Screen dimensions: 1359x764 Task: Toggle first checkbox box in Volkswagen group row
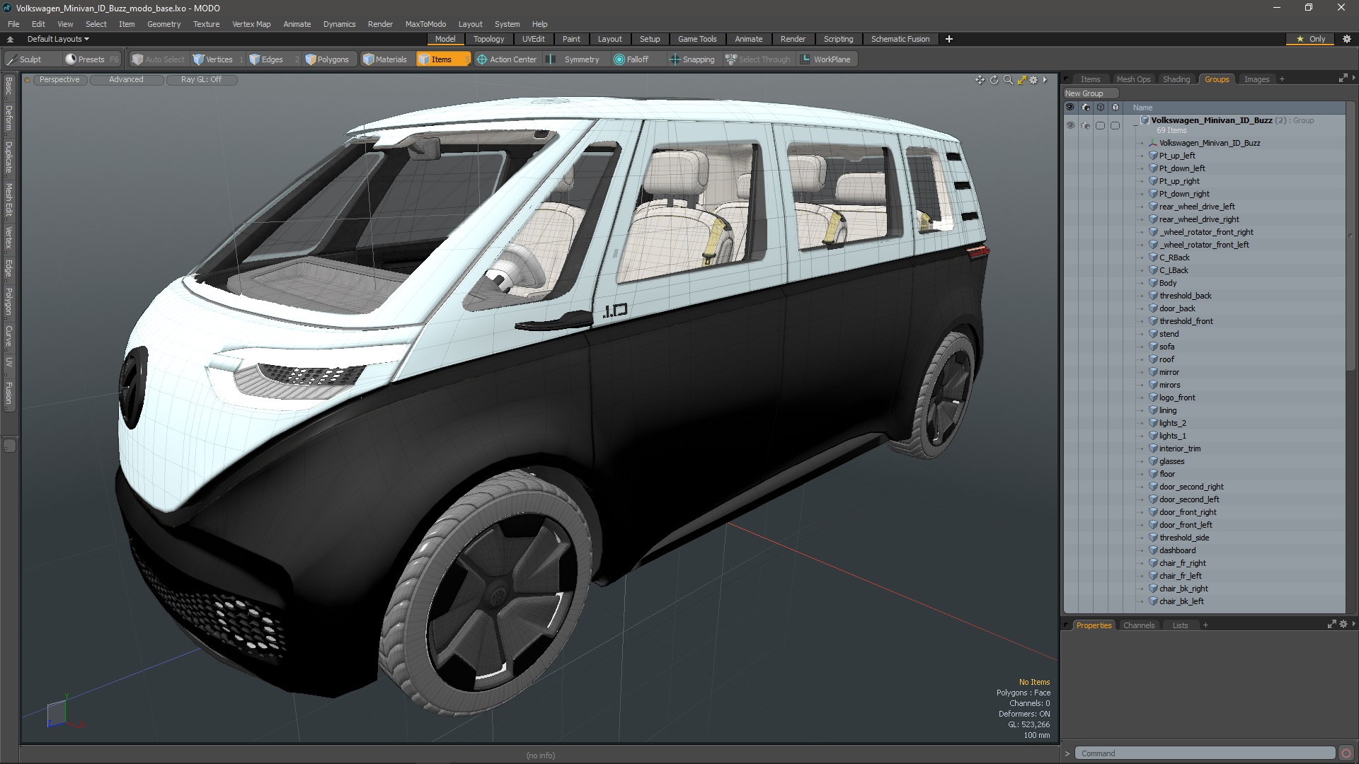click(x=1100, y=125)
